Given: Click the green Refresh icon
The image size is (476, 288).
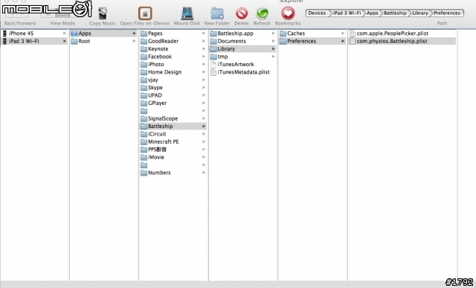Looking at the screenshot, I should tap(262, 13).
